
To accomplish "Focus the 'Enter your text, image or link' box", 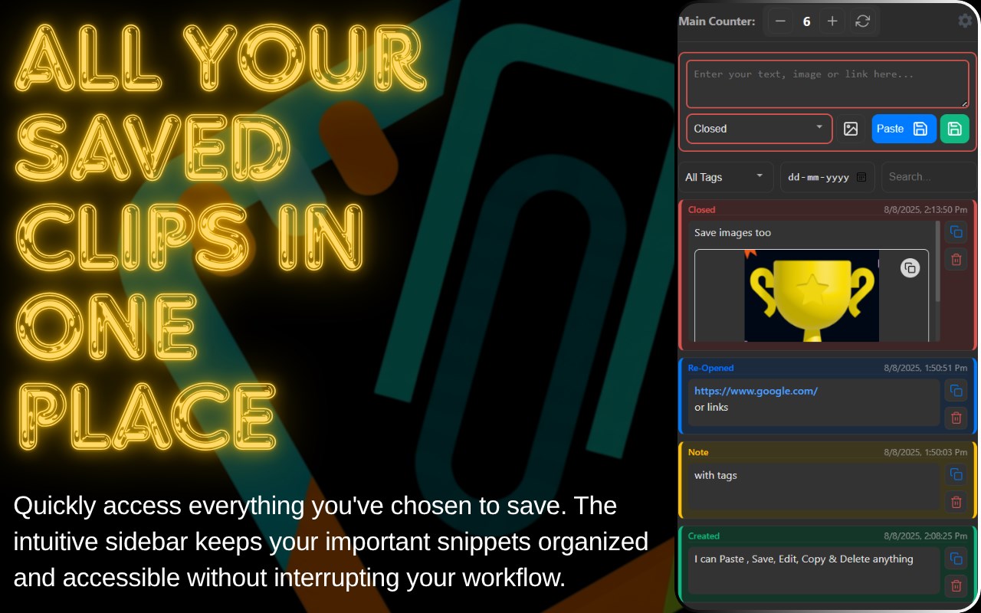I will (828, 84).
